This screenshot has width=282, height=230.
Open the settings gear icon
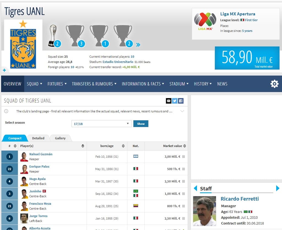[274, 84]
